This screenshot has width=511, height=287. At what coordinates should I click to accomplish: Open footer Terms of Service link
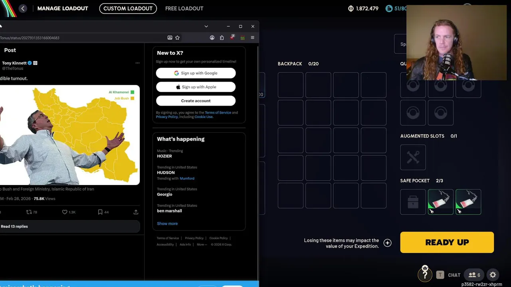click(168, 238)
